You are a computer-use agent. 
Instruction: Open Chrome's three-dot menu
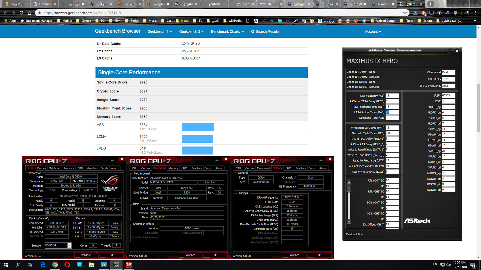(475, 13)
